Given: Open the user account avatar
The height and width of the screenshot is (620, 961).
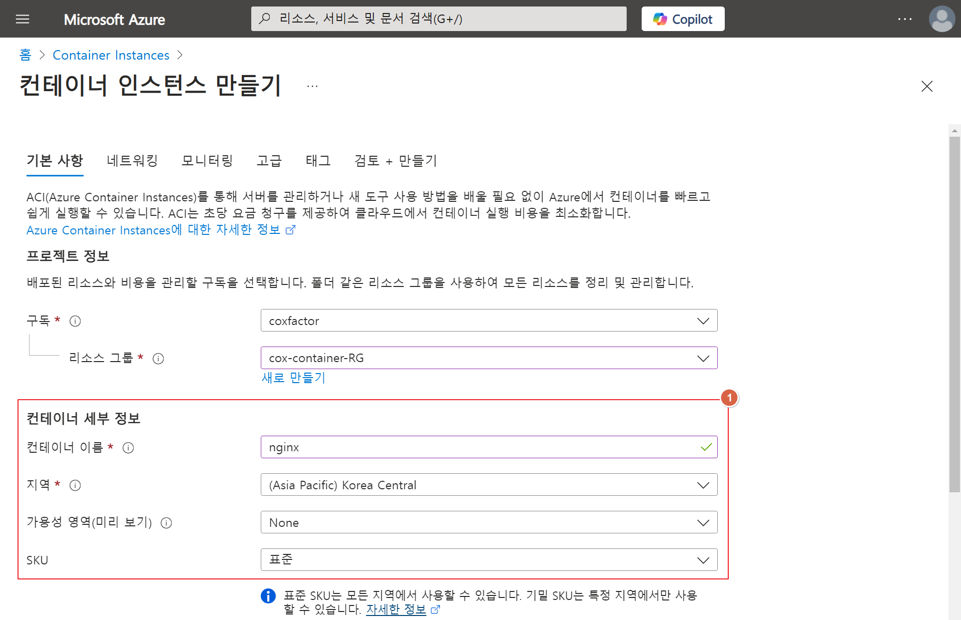Looking at the screenshot, I should 941,19.
